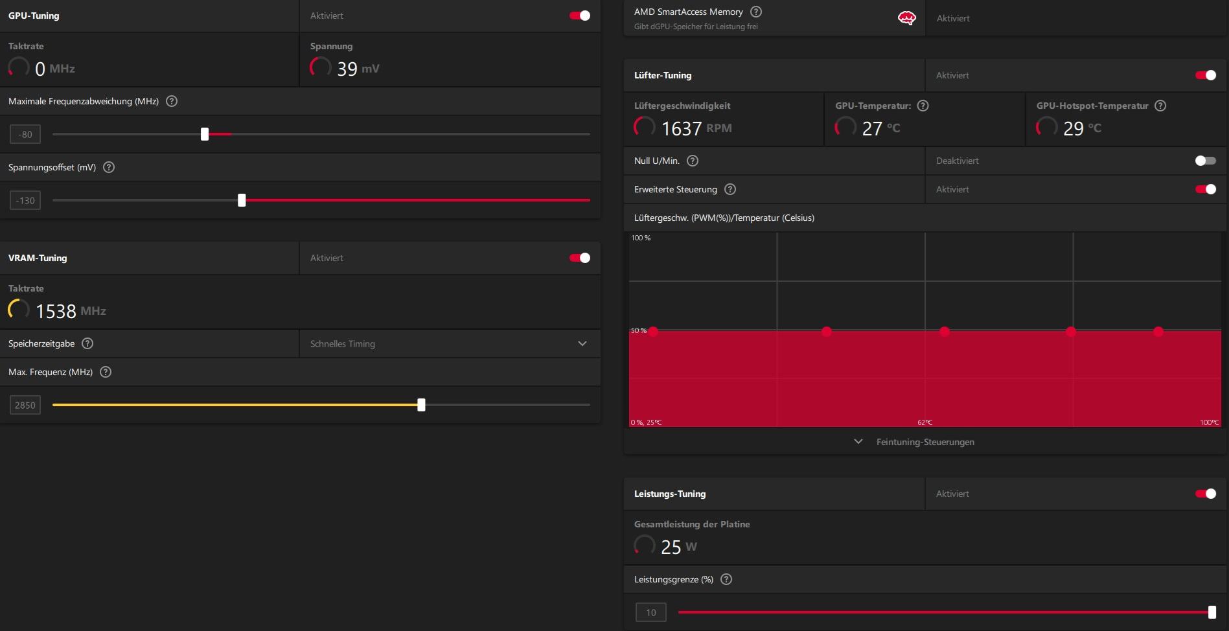
Task: Click the Spannungsoffset slider handle
Action: click(x=242, y=200)
